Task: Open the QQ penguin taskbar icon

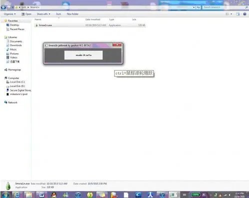Action: click(x=54, y=195)
